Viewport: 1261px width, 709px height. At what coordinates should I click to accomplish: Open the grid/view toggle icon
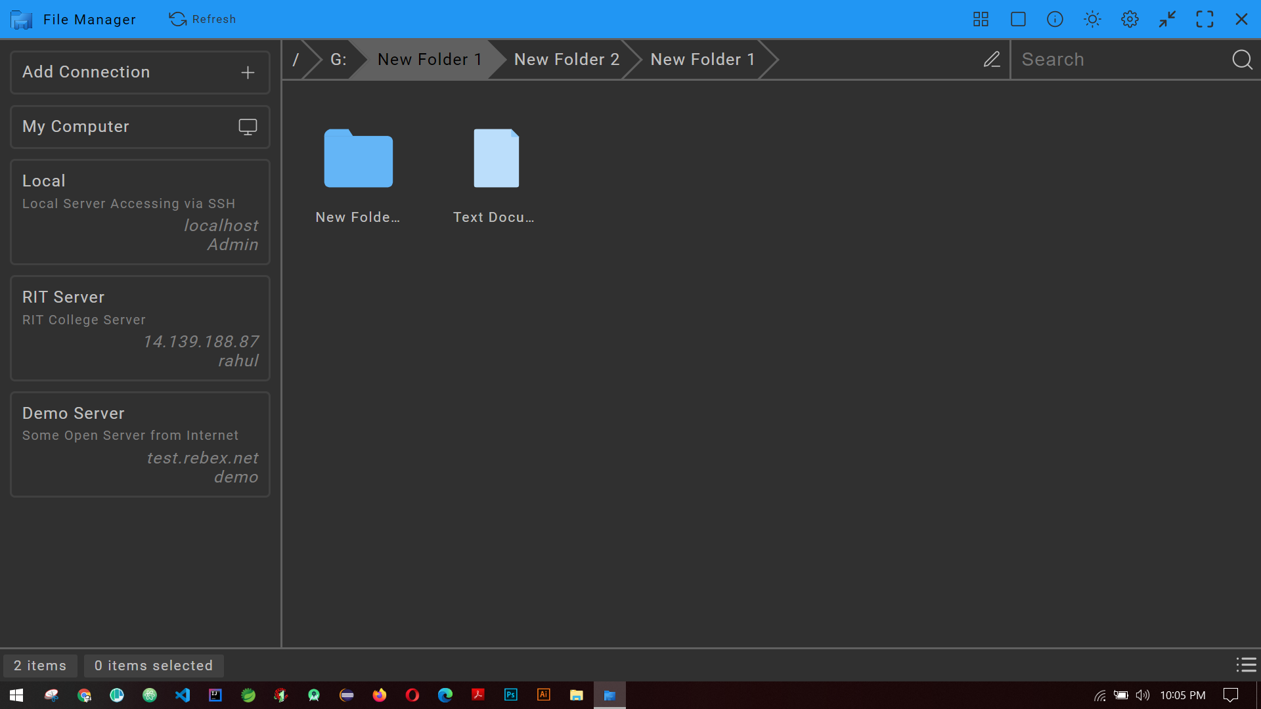[982, 19]
